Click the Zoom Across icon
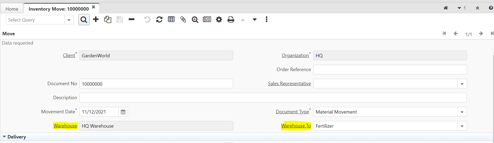The width and height of the screenshot is (494, 143). 195,20
